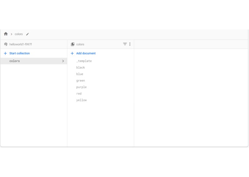The image size is (249, 177).
Task: Select the colors collection row
Action: (34, 61)
